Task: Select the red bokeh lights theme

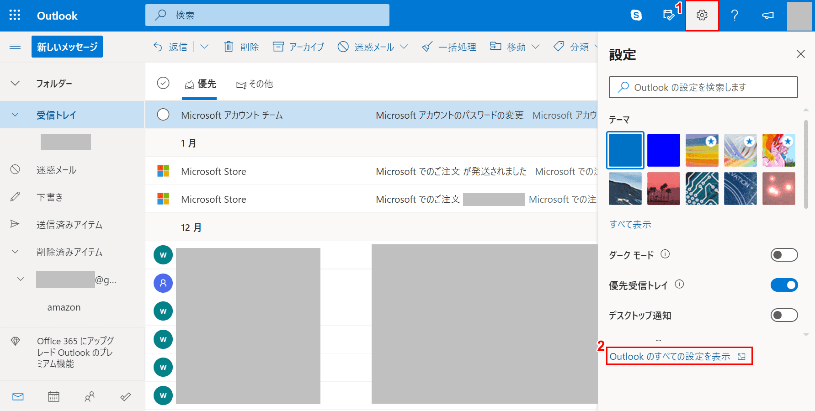Action: tap(779, 189)
